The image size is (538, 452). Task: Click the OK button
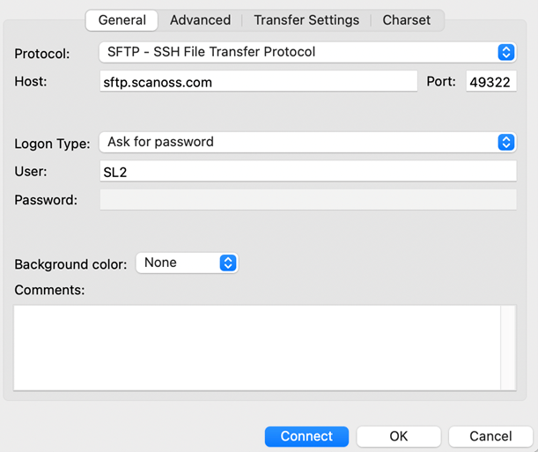tap(399, 436)
